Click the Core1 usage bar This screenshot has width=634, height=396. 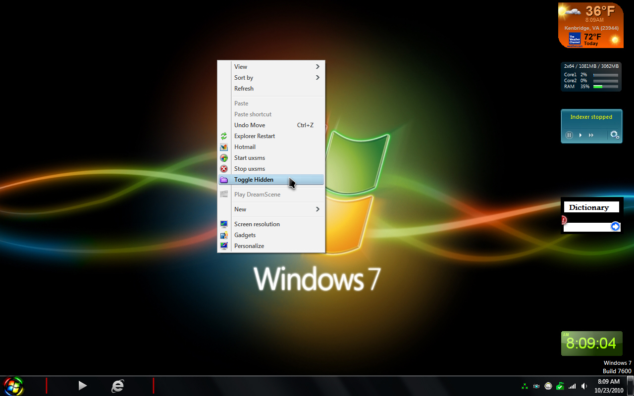[x=606, y=75]
